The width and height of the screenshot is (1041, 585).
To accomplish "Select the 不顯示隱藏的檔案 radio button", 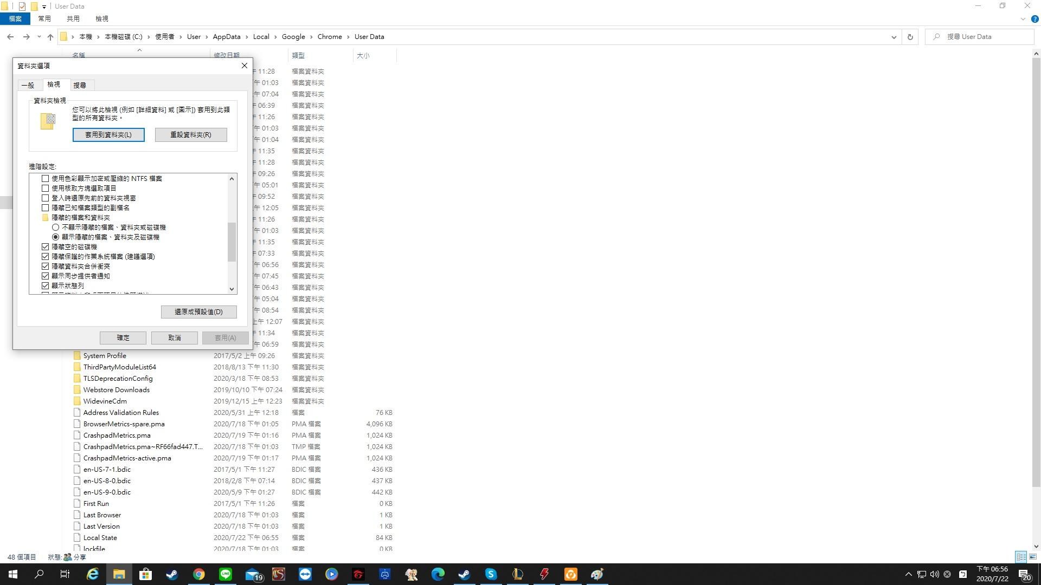I will point(55,227).
